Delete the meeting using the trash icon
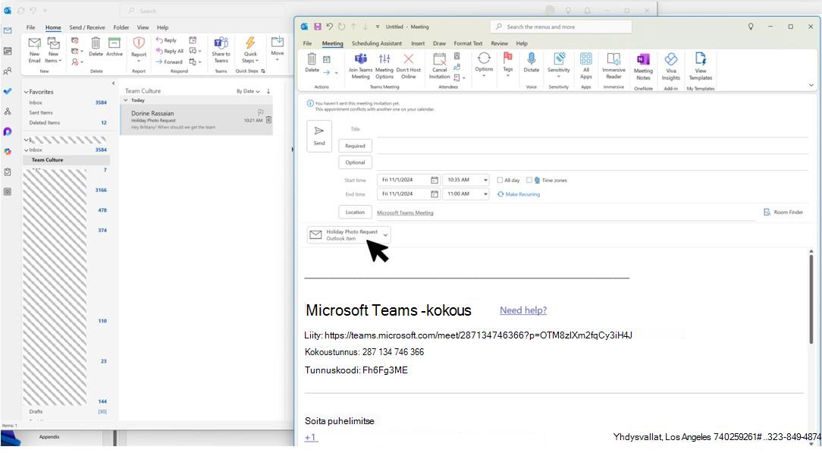822x453 pixels. pyautogui.click(x=312, y=62)
